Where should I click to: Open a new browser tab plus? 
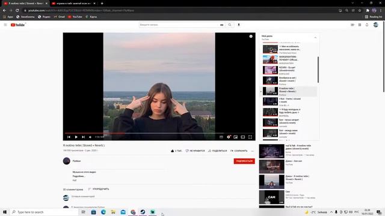[x=102, y=4]
